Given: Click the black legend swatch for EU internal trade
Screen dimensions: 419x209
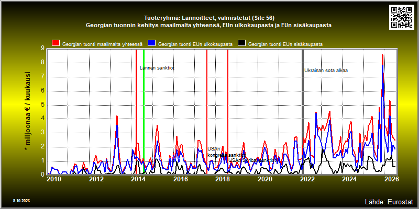Looking at the screenshot, I should [x=242, y=43].
